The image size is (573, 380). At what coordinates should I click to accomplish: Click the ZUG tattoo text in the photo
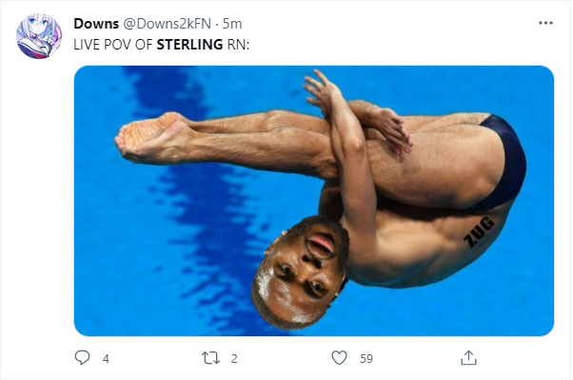(479, 231)
